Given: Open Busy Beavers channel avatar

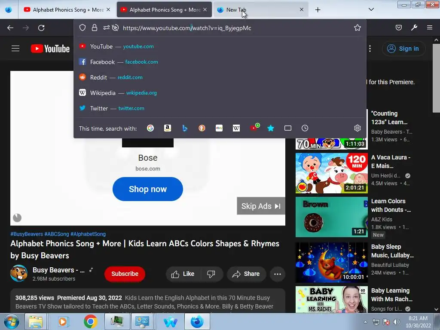Looking at the screenshot, I should point(19,273).
